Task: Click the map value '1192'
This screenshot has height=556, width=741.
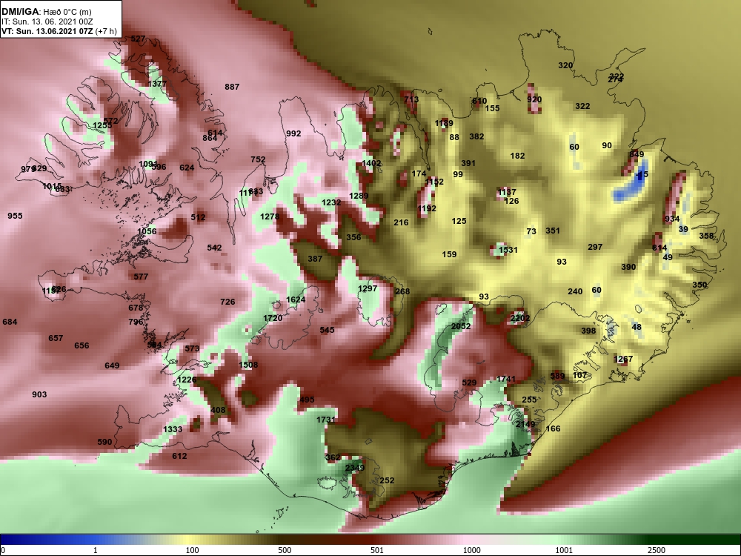Action: (427, 208)
